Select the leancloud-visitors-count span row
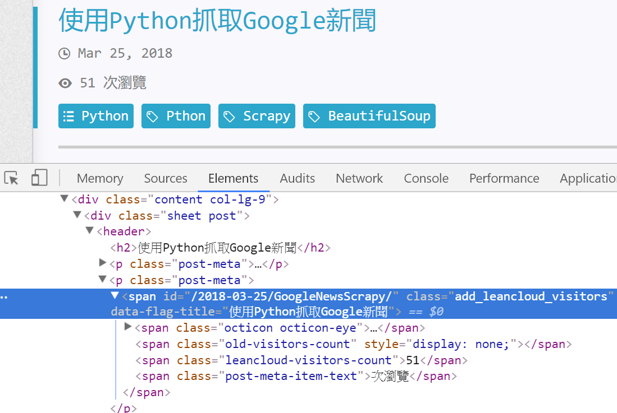617x413 pixels. click(301, 360)
